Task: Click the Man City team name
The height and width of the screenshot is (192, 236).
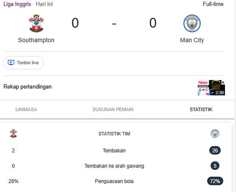Action: point(192,40)
